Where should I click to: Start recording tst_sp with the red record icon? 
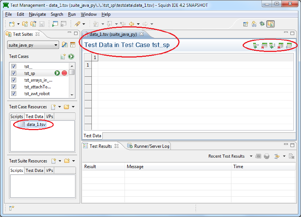point(64,73)
